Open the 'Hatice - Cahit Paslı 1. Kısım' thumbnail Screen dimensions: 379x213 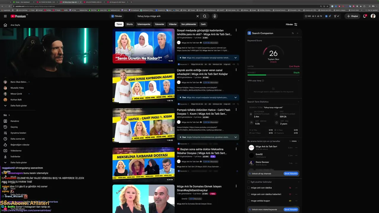pyautogui.click(x=143, y=125)
